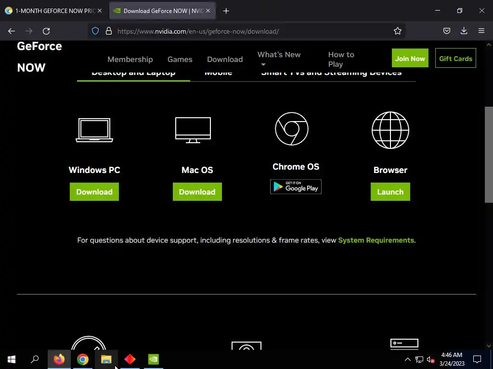Close the 1-MONTH GEFORCE NOW PRICE tab
This screenshot has height=369, width=493.
100,11
